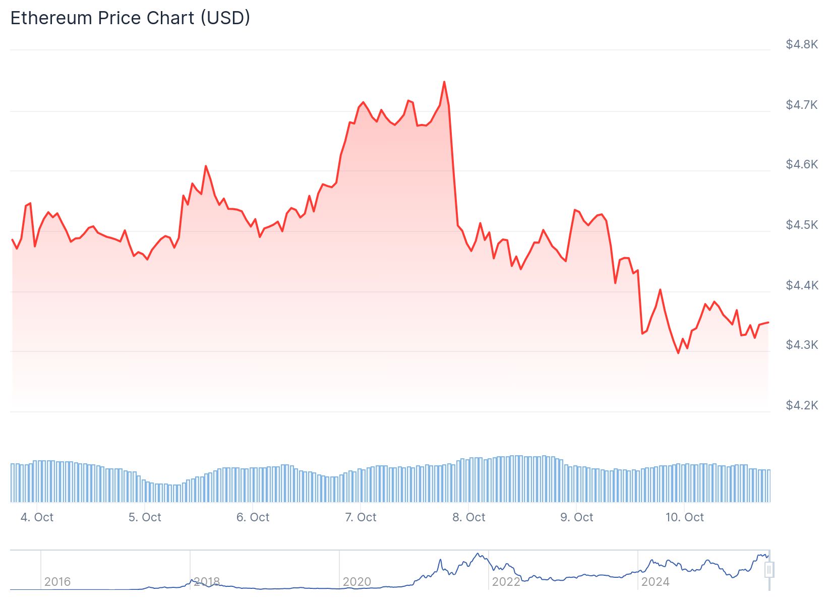Click the range navigator drag handle
829x605 pixels.
(x=769, y=570)
